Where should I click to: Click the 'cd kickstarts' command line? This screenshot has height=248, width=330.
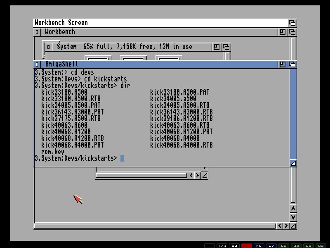81,79
